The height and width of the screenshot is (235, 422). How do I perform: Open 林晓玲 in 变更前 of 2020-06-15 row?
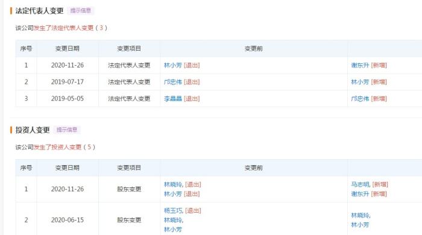(174, 220)
